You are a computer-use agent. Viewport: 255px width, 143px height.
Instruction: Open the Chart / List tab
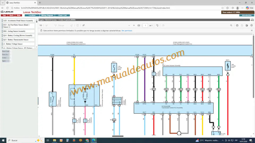click(62, 15)
